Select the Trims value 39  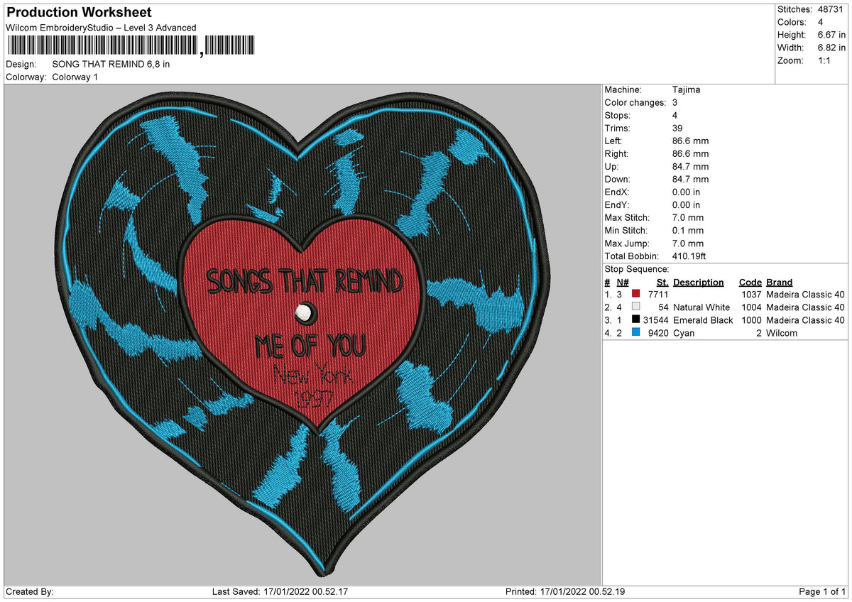678,128
